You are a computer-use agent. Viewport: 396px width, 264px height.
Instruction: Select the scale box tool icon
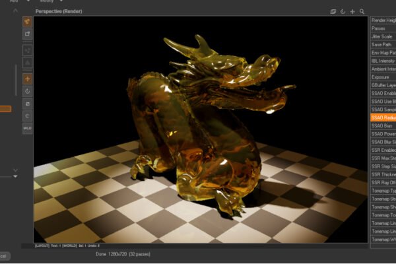(27, 104)
